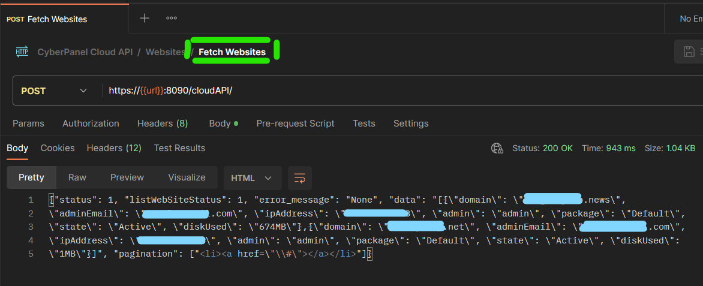Open the Authorization tab
Image resolution: width=703 pixels, height=286 pixels.
click(x=91, y=124)
